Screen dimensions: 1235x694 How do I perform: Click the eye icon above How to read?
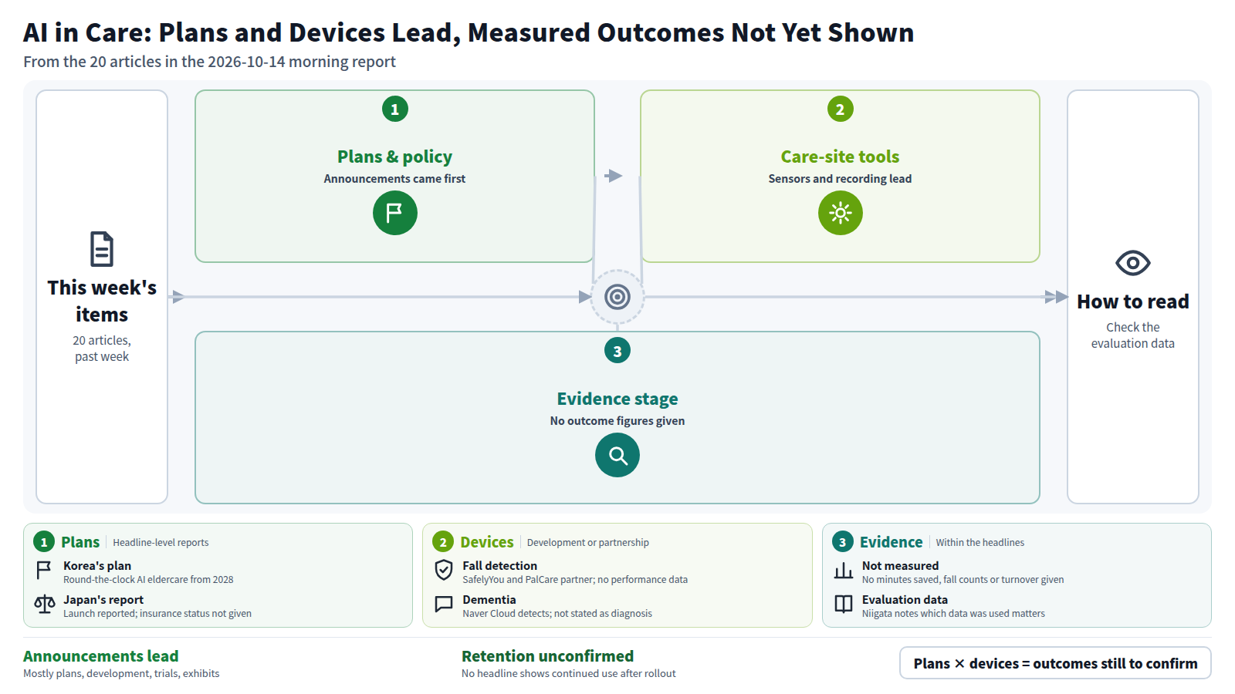pyautogui.click(x=1133, y=263)
